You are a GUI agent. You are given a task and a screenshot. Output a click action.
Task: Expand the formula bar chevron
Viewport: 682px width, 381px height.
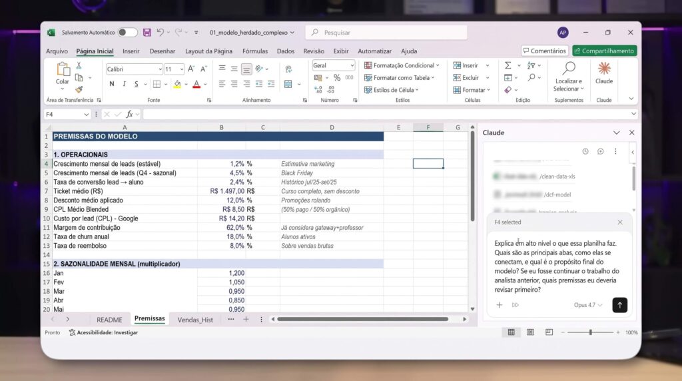pos(633,114)
